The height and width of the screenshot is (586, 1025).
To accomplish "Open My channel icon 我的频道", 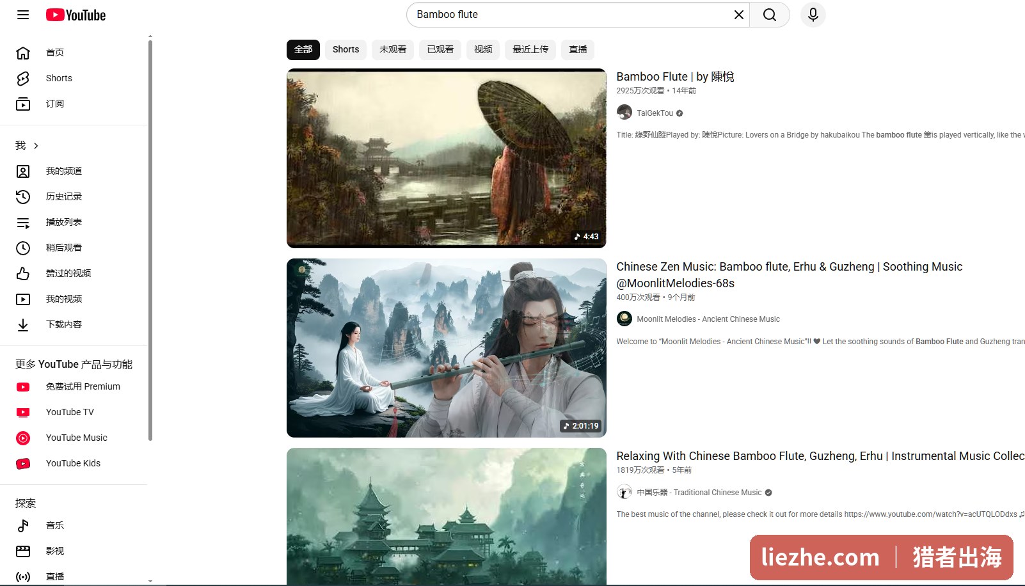I will 23,171.
